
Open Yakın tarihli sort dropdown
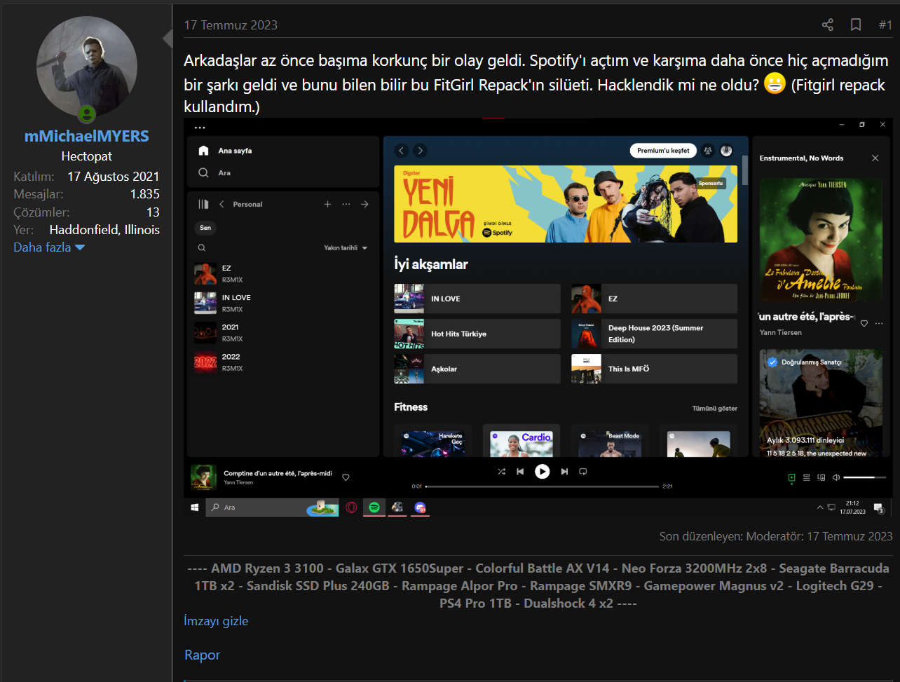[x=346, y=248]
